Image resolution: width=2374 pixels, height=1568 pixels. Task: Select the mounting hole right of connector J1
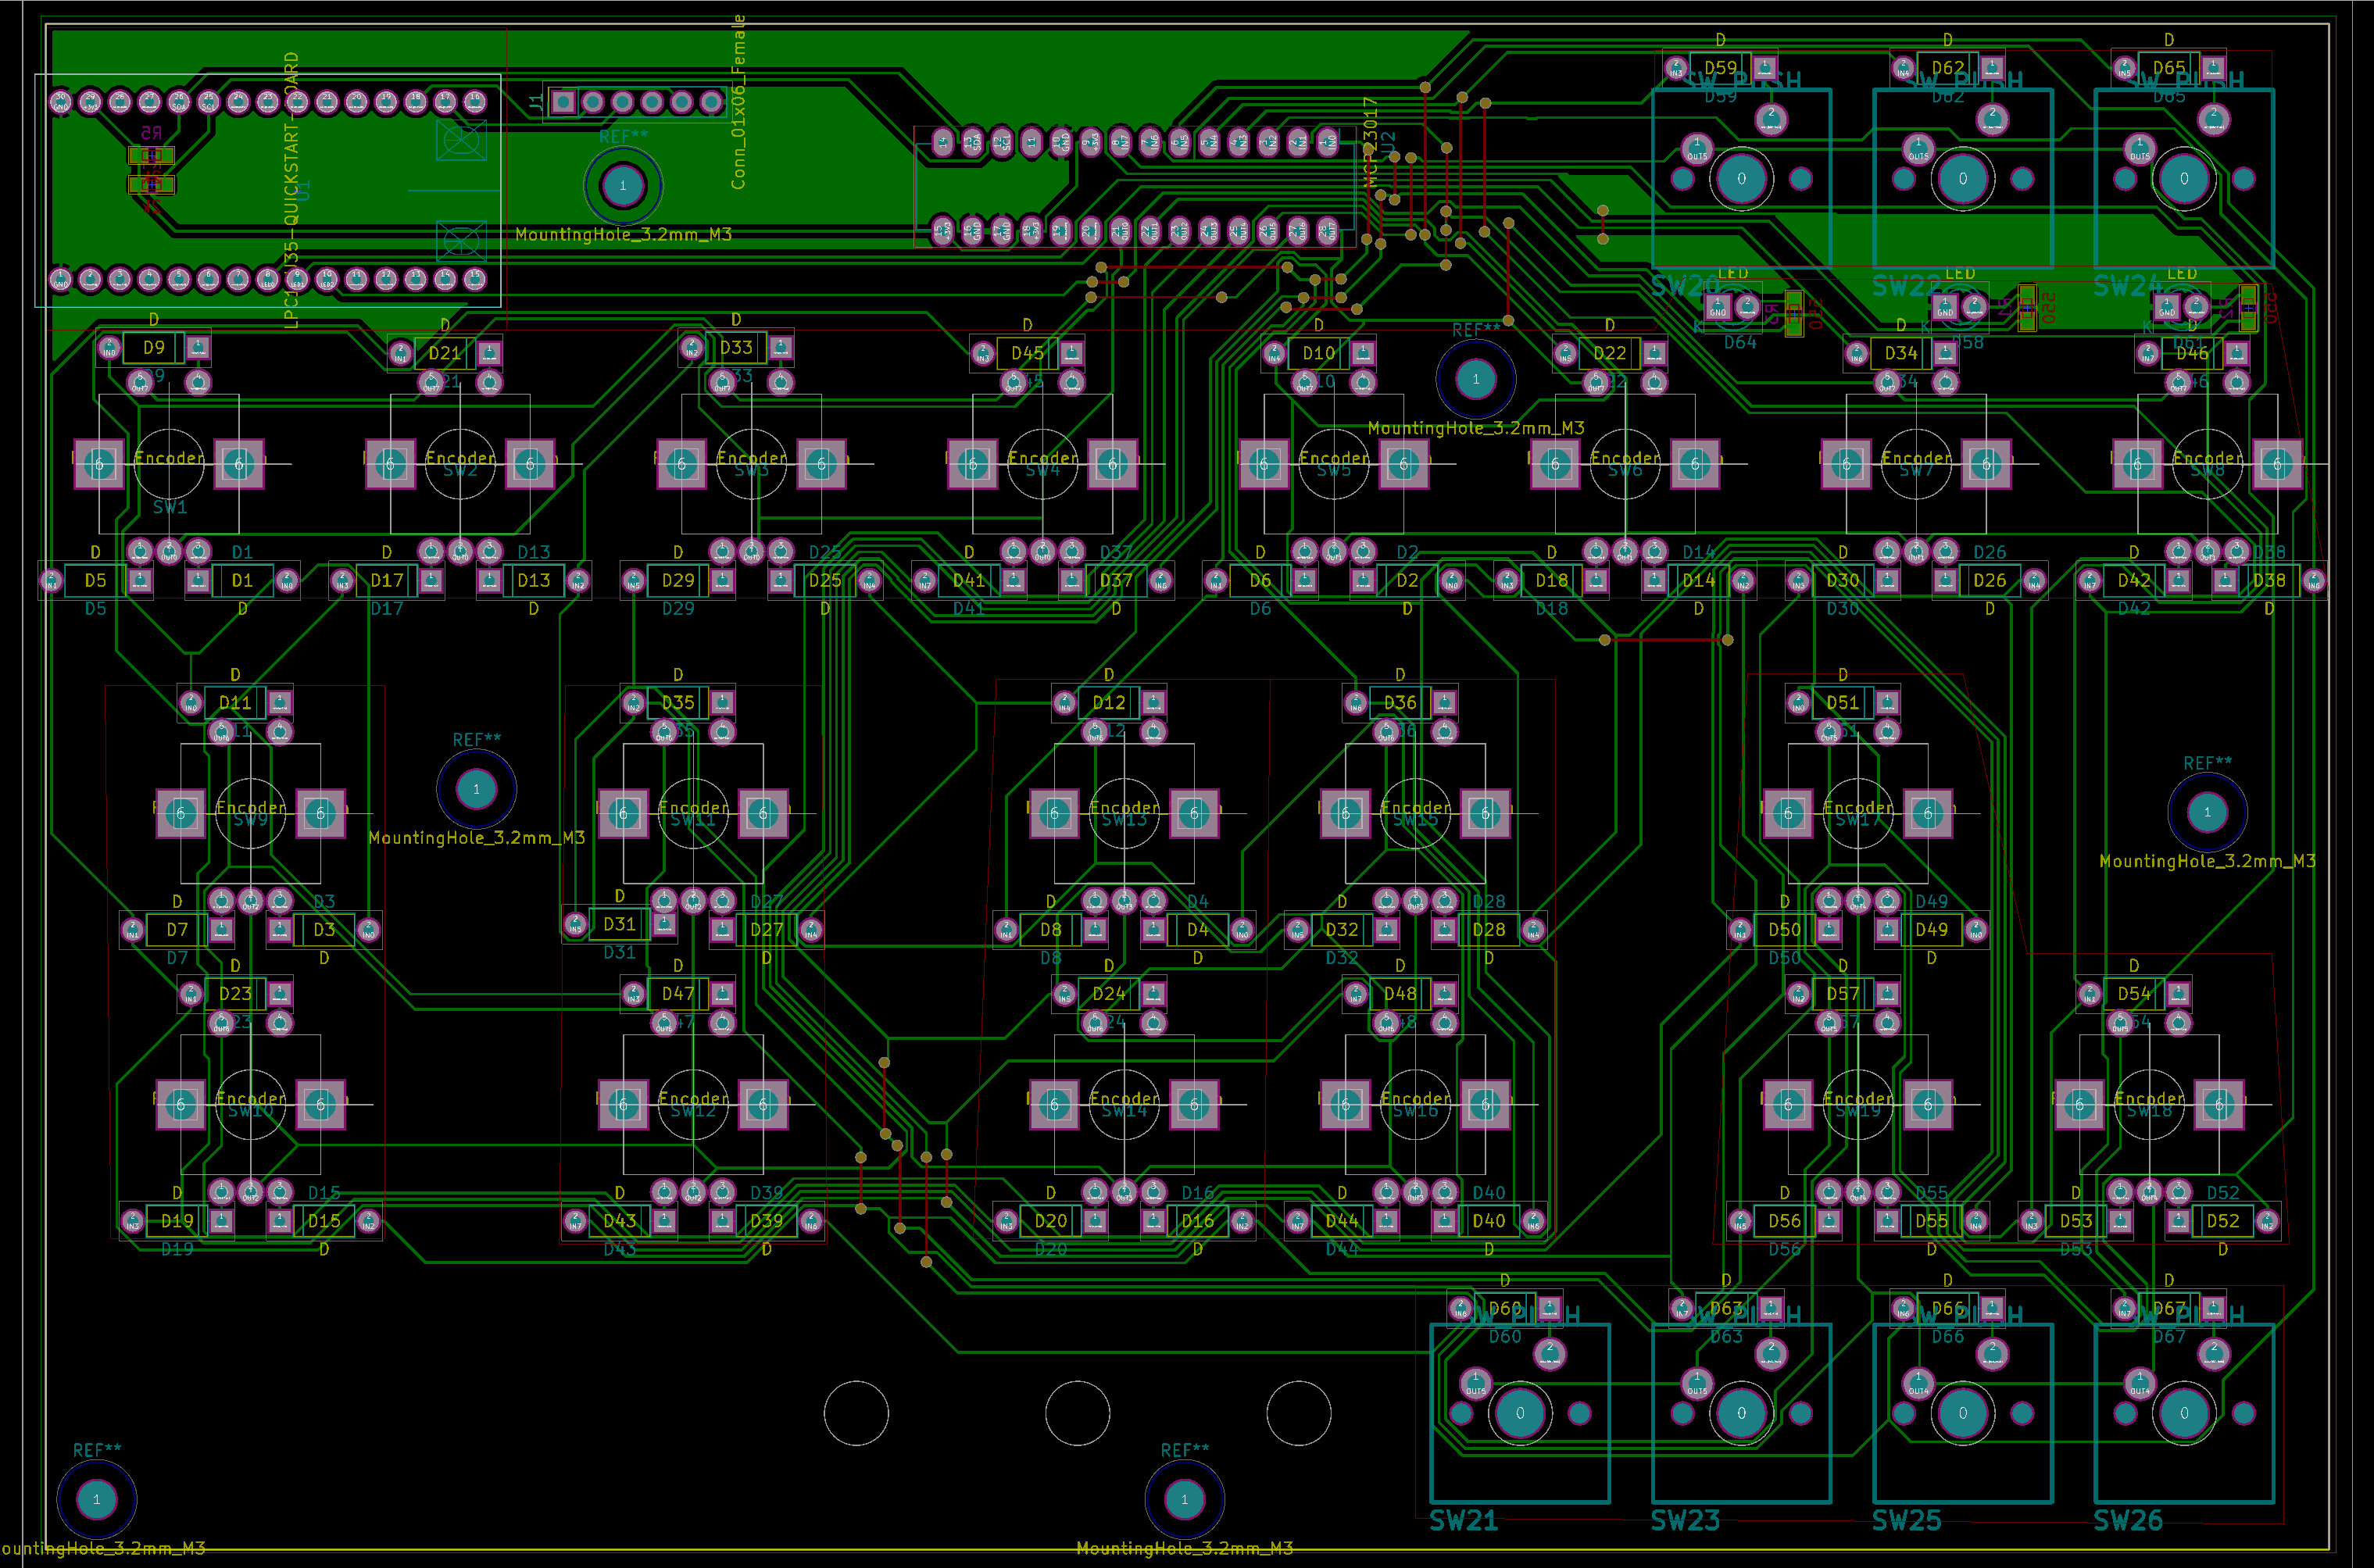(623, 185)
